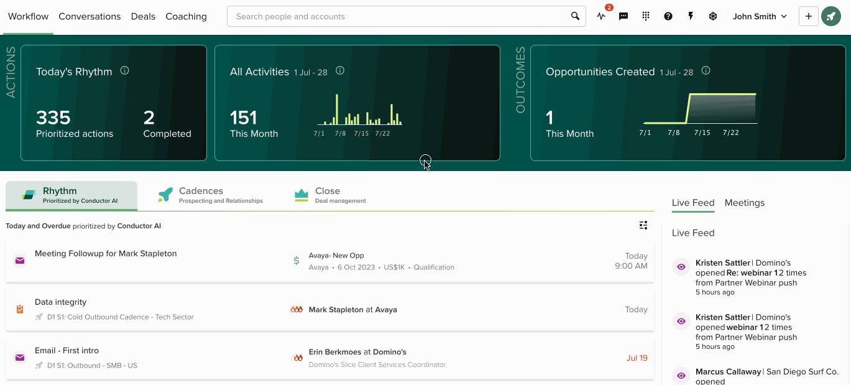Click the search magnifier icon
Image resolution: width=851 pixels, height=385 pixels.
tap(575, 17)
